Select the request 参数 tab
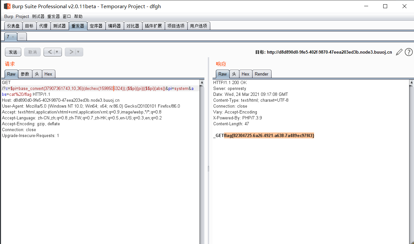This screenshot has height=244, width=414. (25, 74)
